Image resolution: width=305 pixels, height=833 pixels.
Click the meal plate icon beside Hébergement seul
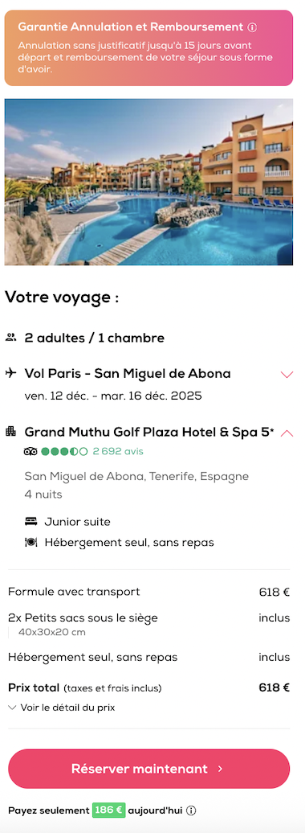click(31, 543)
